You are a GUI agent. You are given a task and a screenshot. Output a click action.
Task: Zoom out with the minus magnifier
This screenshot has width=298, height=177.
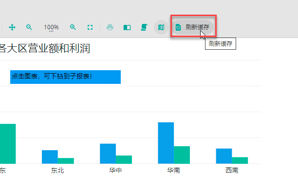(29, 27)
